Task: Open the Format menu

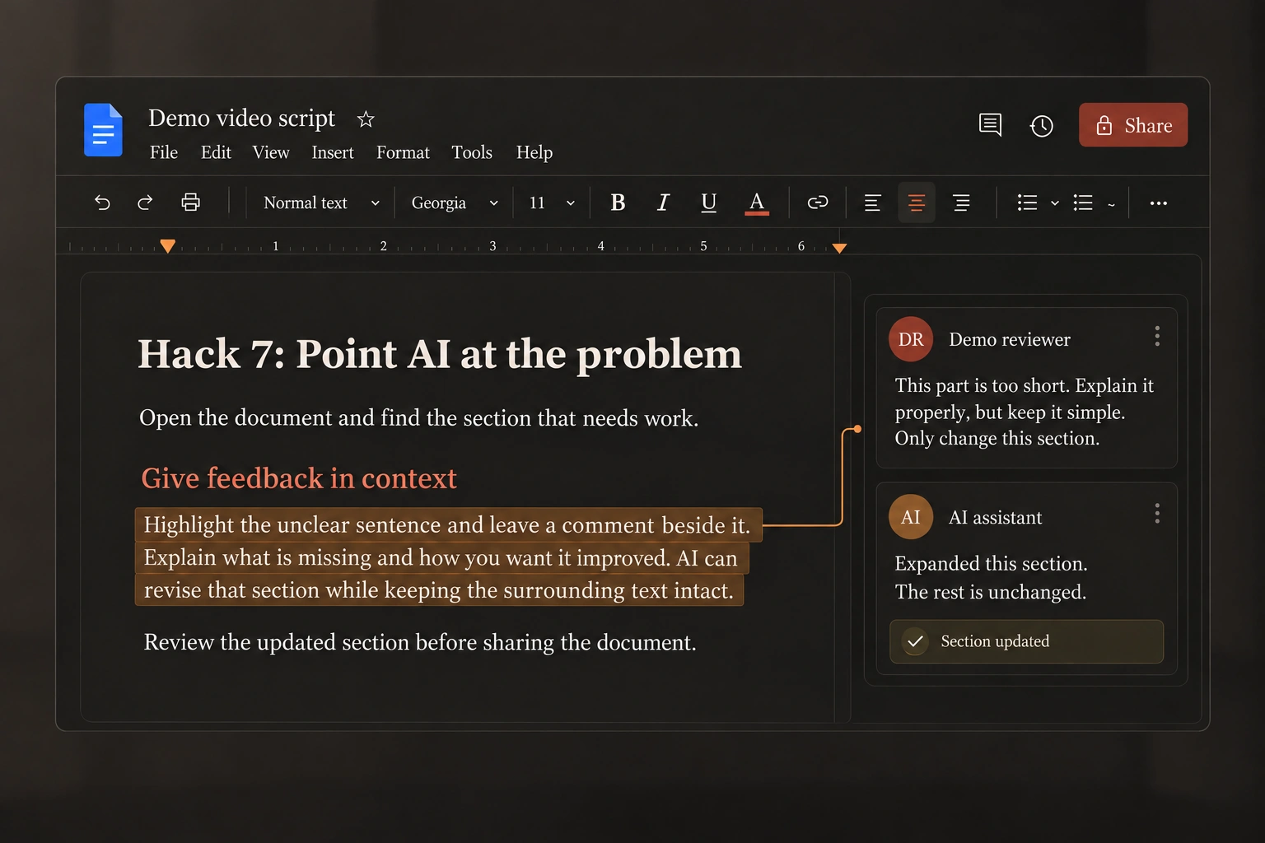Action: click(403, 152)
